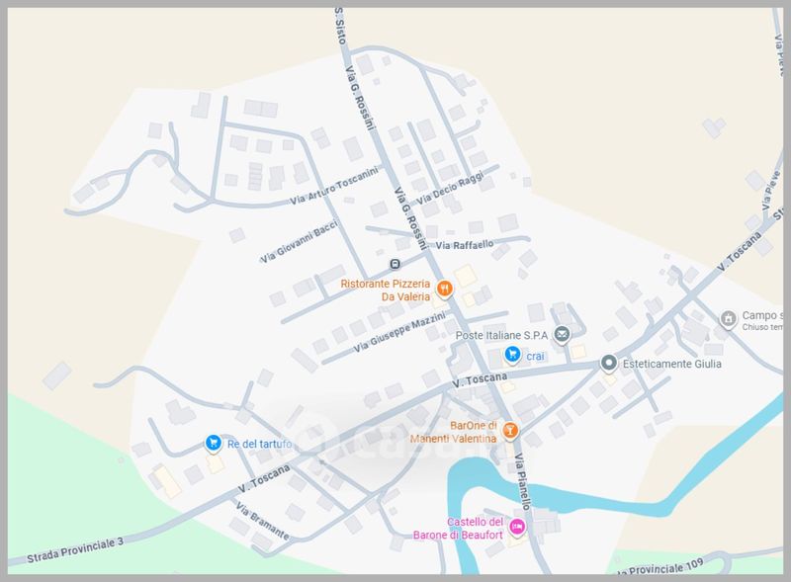This screenshot has width=791, height=582.
Task: Select the Via Giuseppe Mazzini street label
Action: click(x=399, y=332)
